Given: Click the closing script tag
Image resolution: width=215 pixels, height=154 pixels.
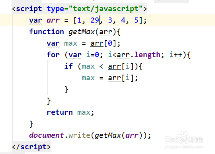Looking at the screenshot, I should [x=31, y=147].
